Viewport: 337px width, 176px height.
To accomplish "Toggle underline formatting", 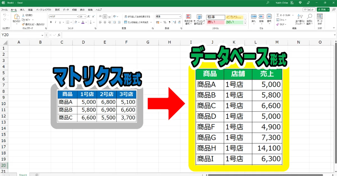I will point(60,22).
